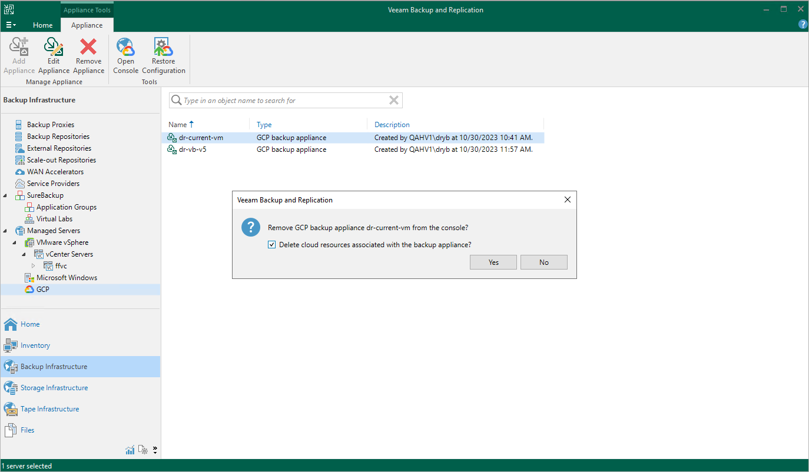Uncheck Delete cloud resources checkbox
Viewport: 809px width, 472px height.
click(x=271, y=245)
